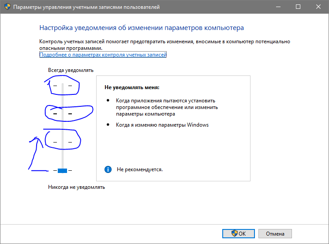Maximize the dialog window
329x244 pixels.
point(298,7)
